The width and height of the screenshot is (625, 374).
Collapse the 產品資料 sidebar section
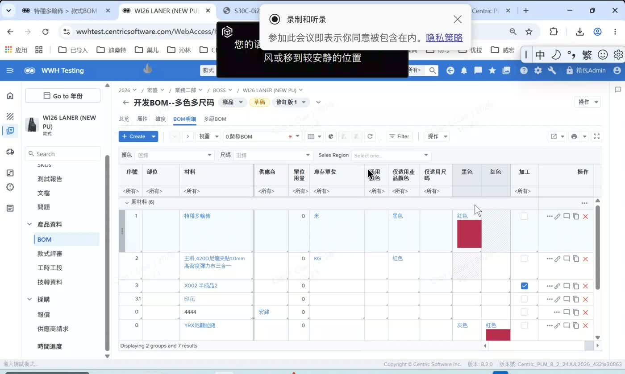29,224
